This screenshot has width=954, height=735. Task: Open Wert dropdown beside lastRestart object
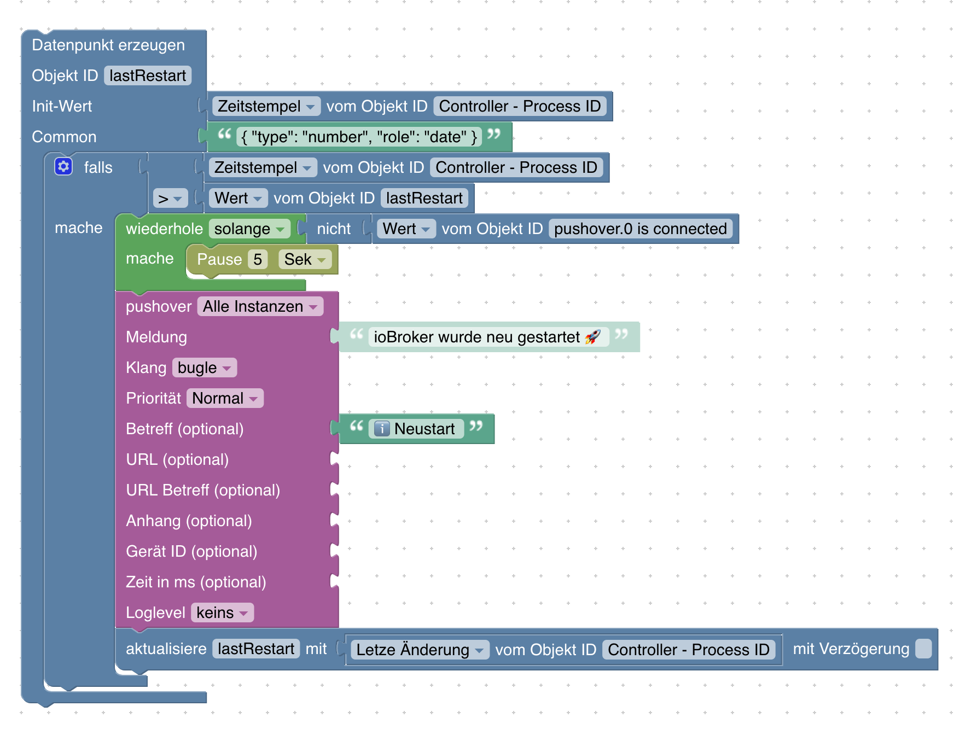(x=238, y=198)
